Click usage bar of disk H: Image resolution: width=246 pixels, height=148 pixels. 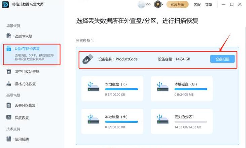tap(121, 122)
